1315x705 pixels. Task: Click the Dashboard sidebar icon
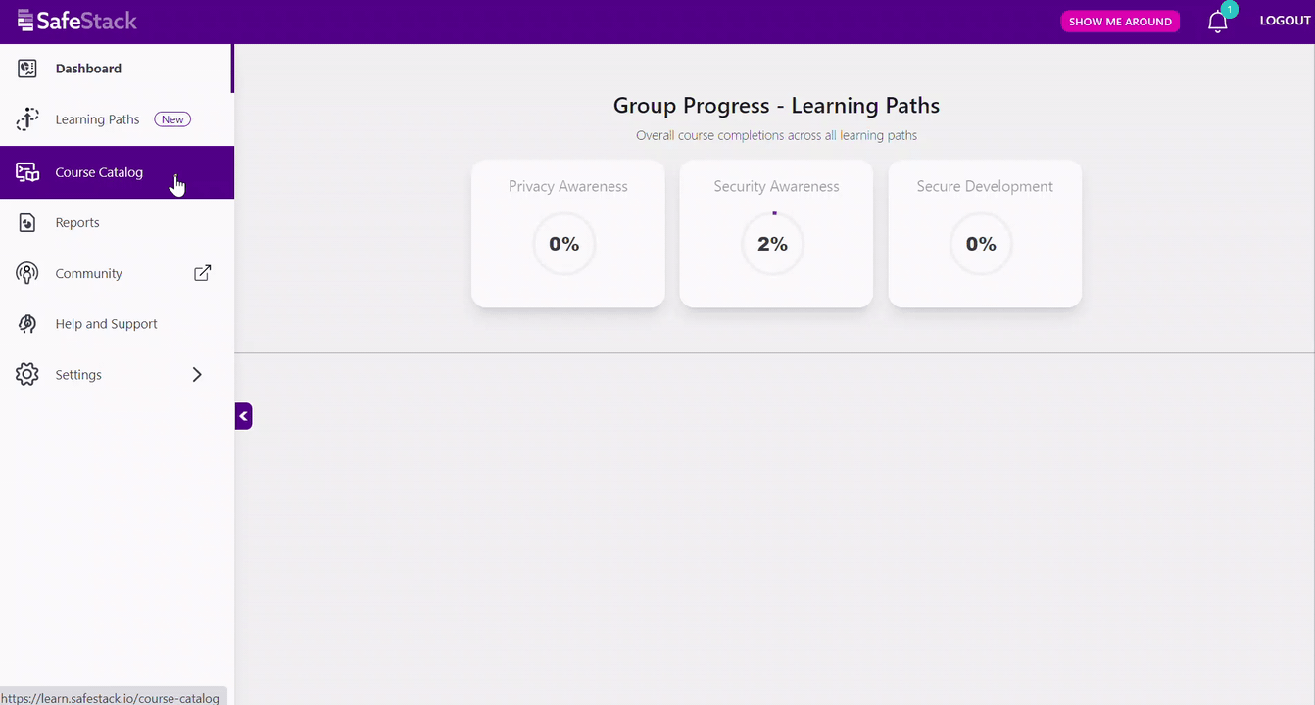27,69
